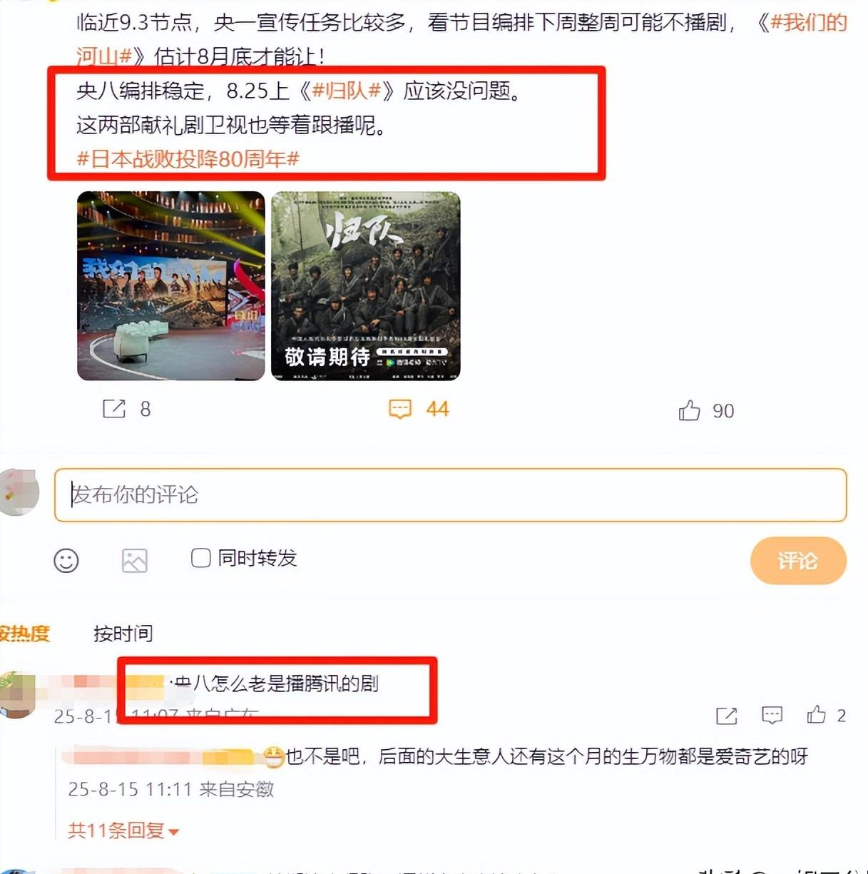Open the emoji picker smiley icon

click(x=66, y=561)
